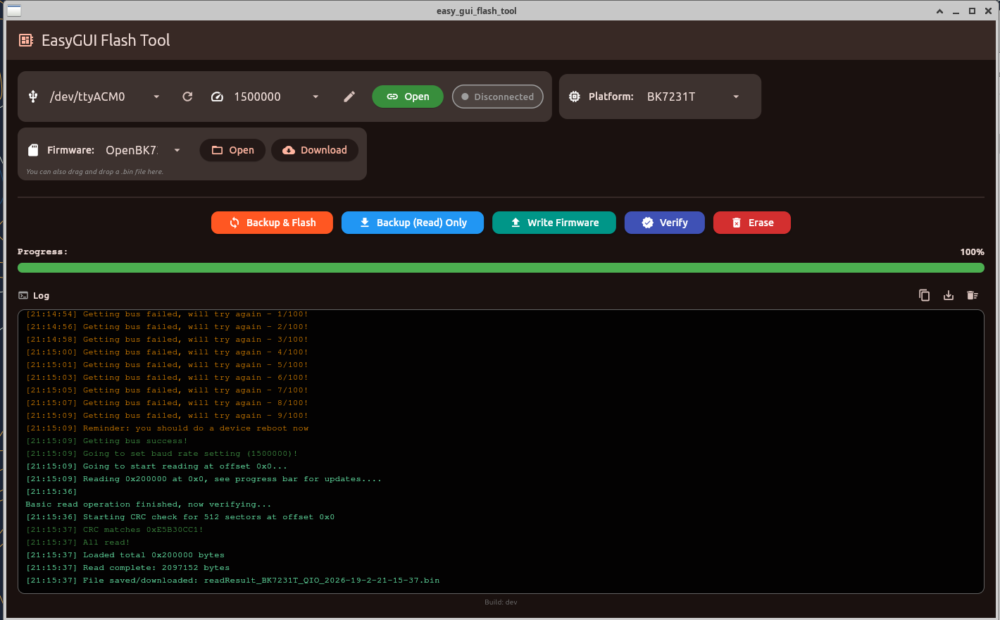
Task: Click the pencil edit baud rate icon
Action: pos(349,97)
